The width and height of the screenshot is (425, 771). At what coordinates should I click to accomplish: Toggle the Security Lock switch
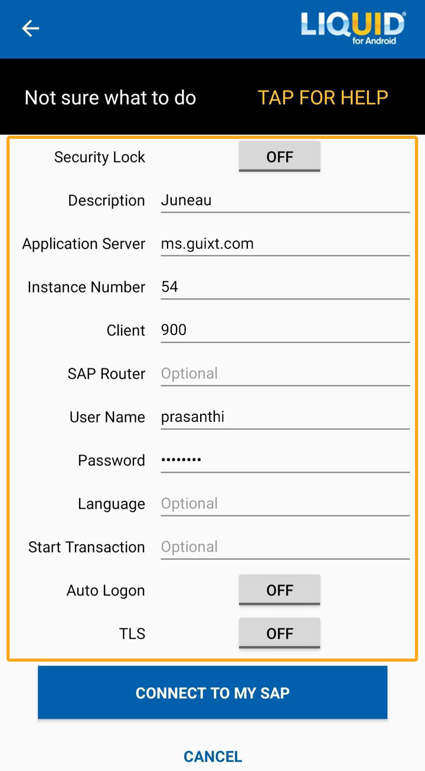279,157
